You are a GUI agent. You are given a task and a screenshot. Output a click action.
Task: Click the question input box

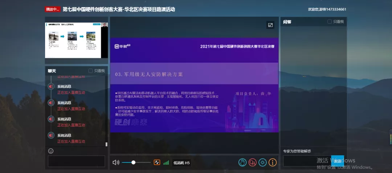307,161
